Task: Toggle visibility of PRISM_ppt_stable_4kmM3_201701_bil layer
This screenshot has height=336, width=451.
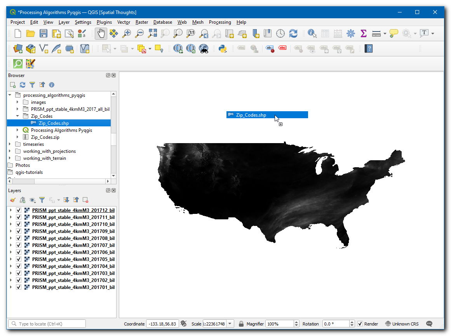Action: coord(18,287)
